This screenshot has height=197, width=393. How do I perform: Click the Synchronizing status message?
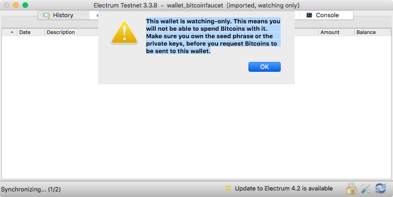(31, 189)
